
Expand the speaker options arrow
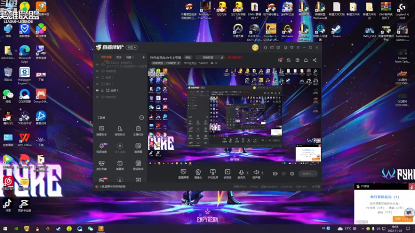tap(262, 173)
